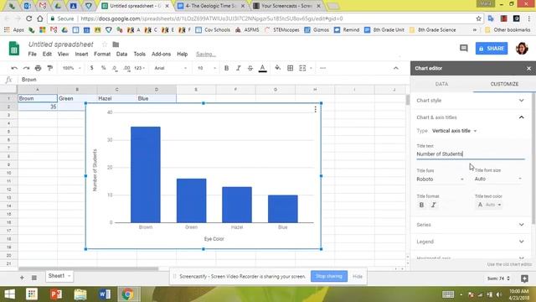Open the comments icon
The width and height of the screenshot is (536, 302).
click(463, 49)
